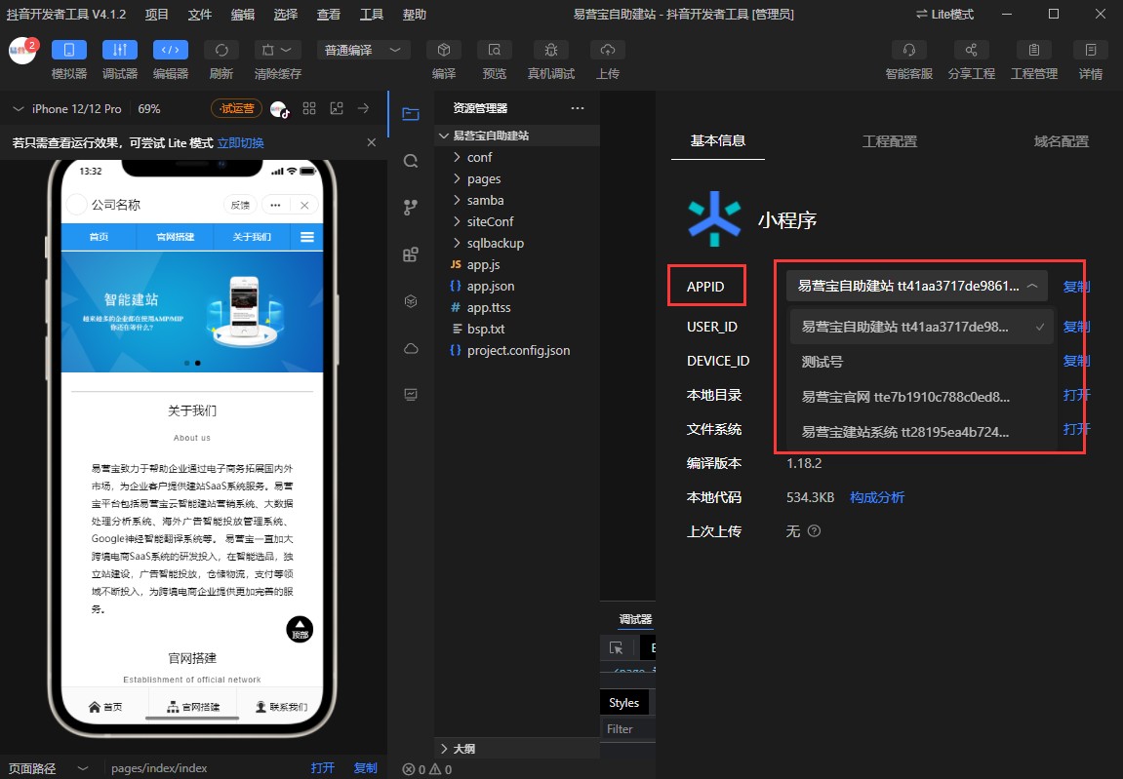
Task: Select the 基本信息 tab
Action: pos(718,140)
